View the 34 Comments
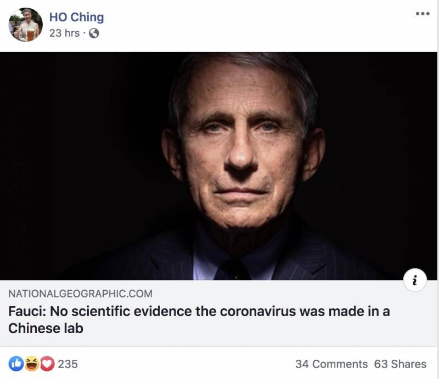 pos(331,364)
